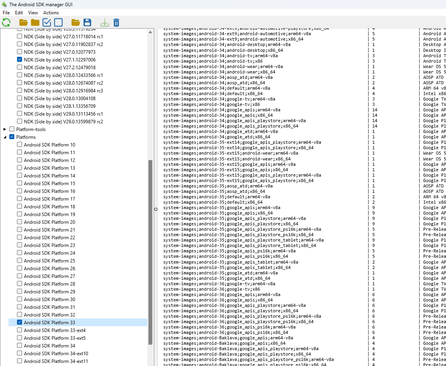Click the open-folder icon beside the save icon

(x=75, y=22)
